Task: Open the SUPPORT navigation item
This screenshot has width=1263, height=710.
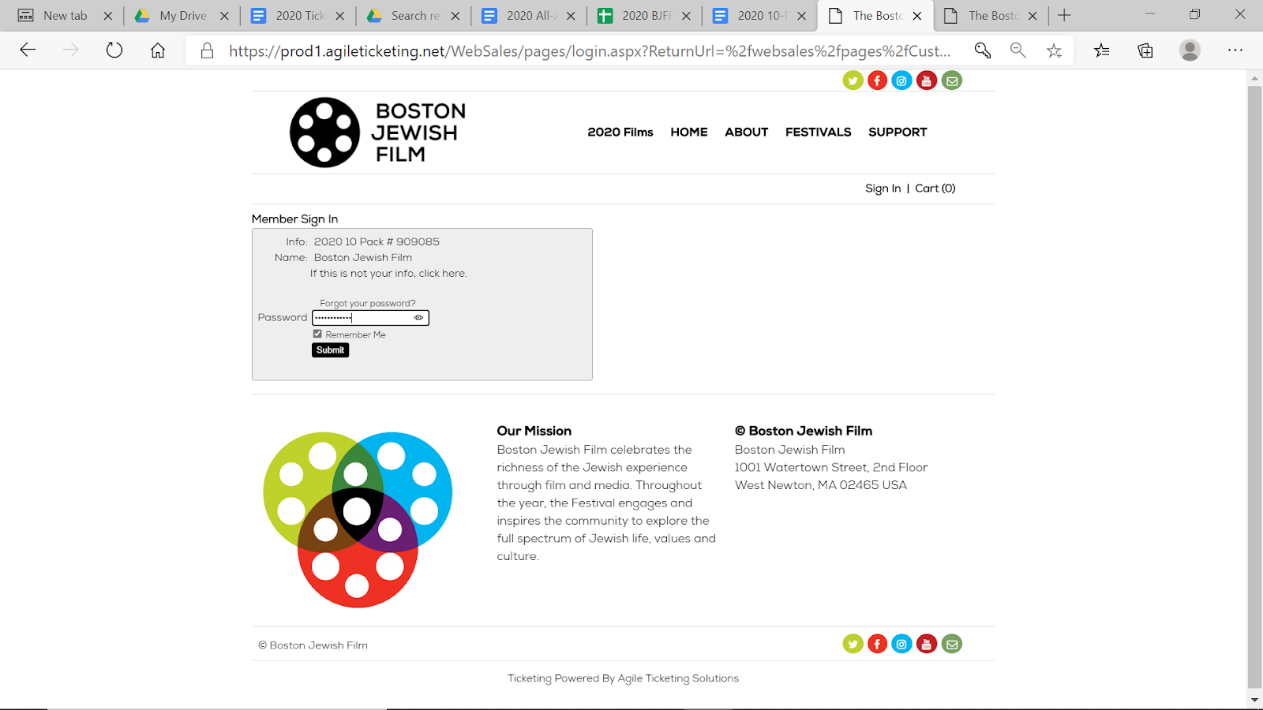Action: click(898, 132)
